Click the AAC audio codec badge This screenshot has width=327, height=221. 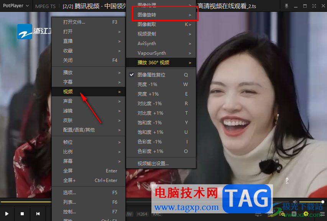157,214
